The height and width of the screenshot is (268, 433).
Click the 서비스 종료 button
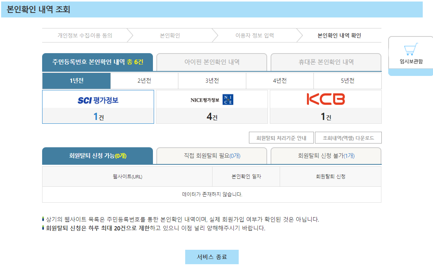coord(212,257)
